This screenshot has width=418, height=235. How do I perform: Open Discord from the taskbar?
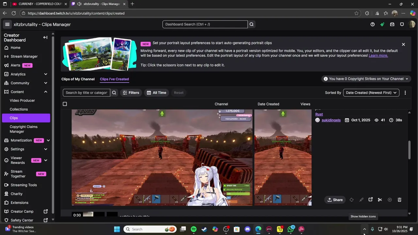tap(248, 229)
